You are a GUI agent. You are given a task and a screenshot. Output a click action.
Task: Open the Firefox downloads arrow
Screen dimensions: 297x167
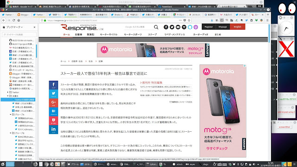pos(212,20)
